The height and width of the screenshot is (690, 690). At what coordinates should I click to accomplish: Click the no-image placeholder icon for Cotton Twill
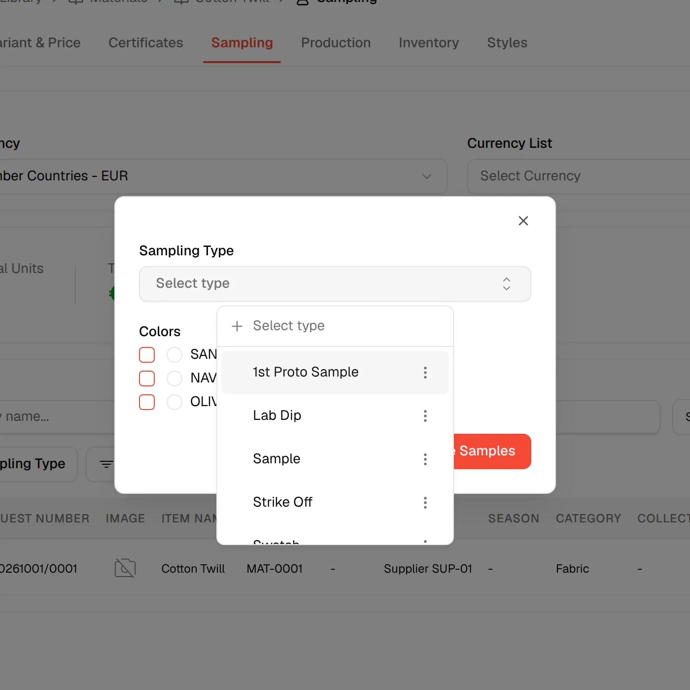click(x=125, y=568)
